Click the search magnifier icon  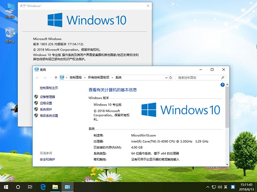222,78
